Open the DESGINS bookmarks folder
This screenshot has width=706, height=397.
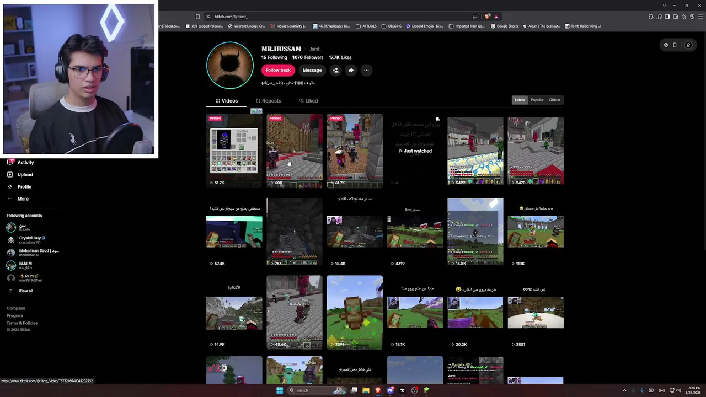[x=392, y=26]
